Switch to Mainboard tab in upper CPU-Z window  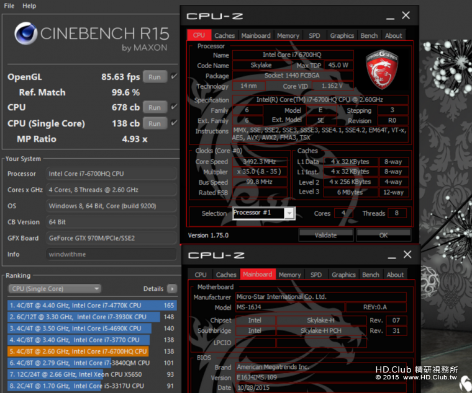256,35
